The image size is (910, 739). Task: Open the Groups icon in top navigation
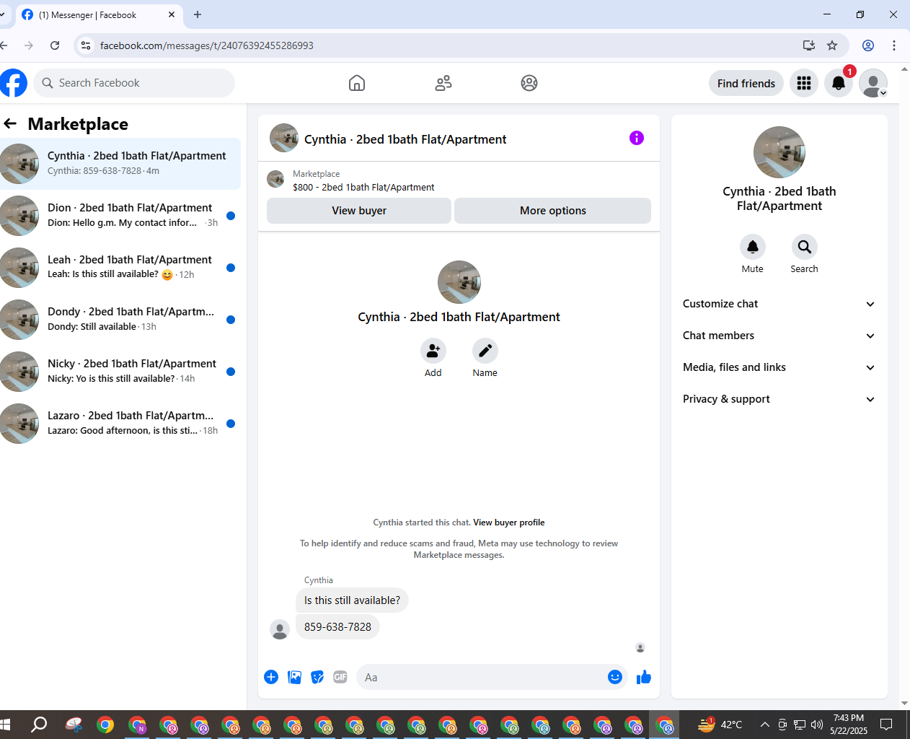coord(529,83)
